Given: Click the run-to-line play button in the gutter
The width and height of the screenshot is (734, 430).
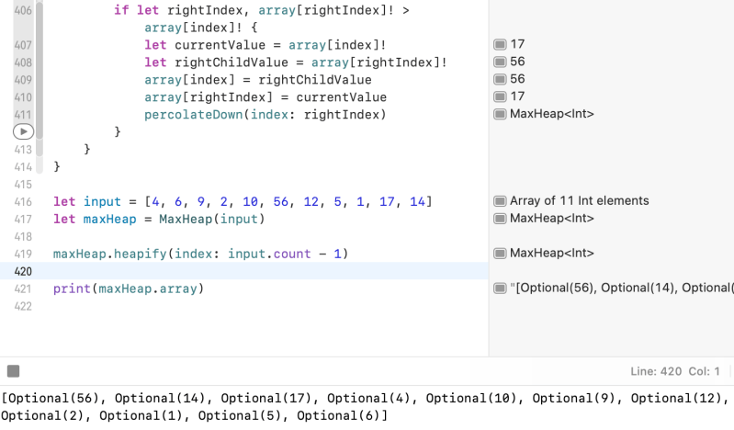Looking at the screenshot, I should 23,132.
